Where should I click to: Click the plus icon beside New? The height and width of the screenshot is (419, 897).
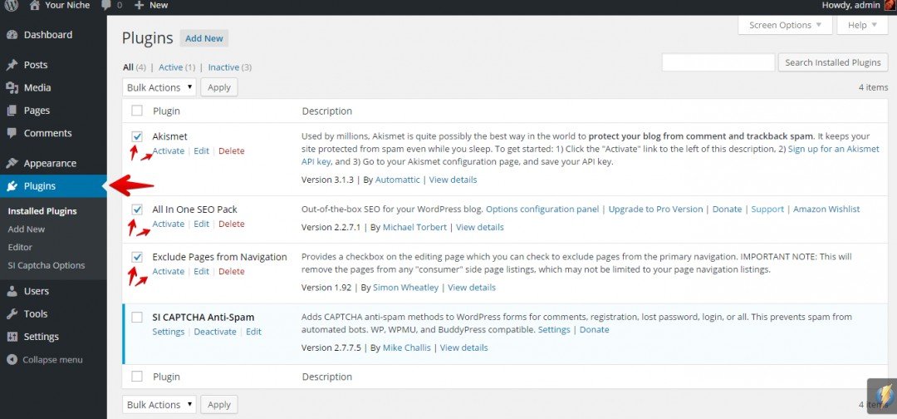pos(139,5)
